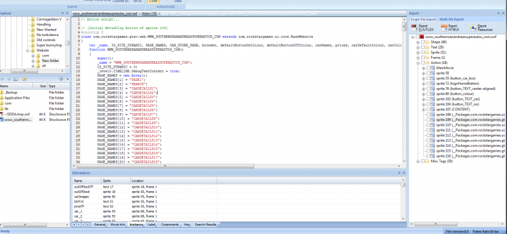
Task: Open dropdown arrow beside the blue add icon
Action: 67,79
